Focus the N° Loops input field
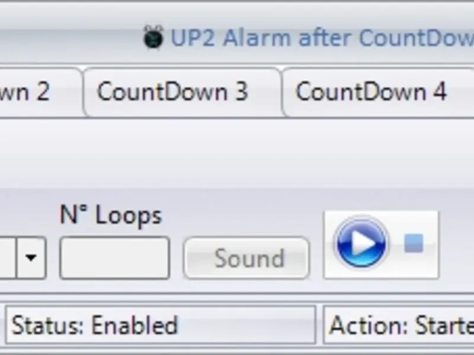Image resolution: width=474 pixels, height=355 pixels. tap(114, 258)
